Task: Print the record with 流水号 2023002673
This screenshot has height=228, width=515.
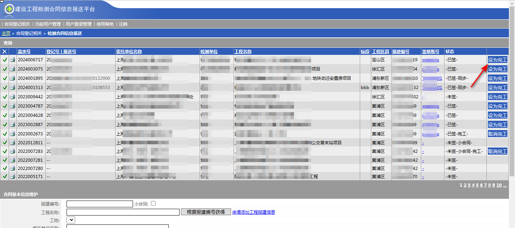Action: (13, 134)
